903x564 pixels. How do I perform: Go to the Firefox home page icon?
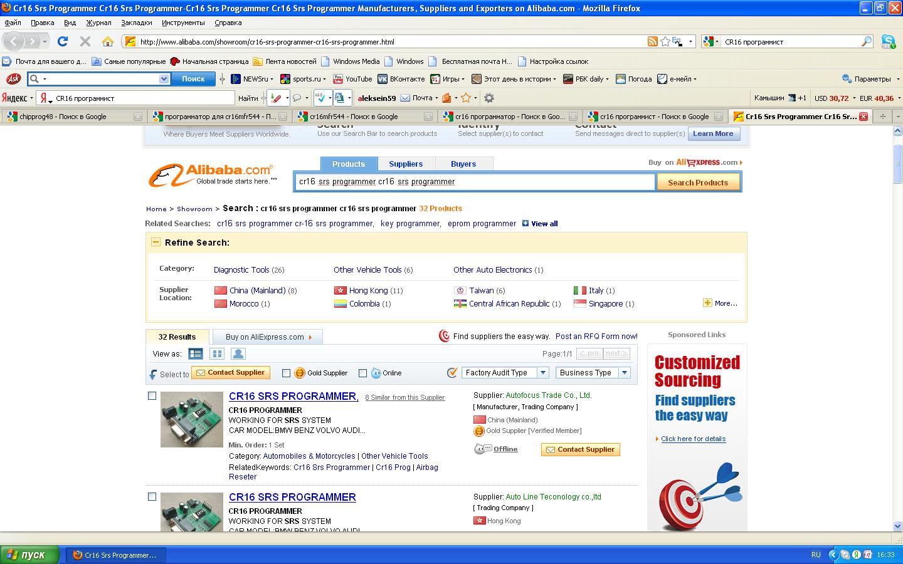tap(108, 41)
